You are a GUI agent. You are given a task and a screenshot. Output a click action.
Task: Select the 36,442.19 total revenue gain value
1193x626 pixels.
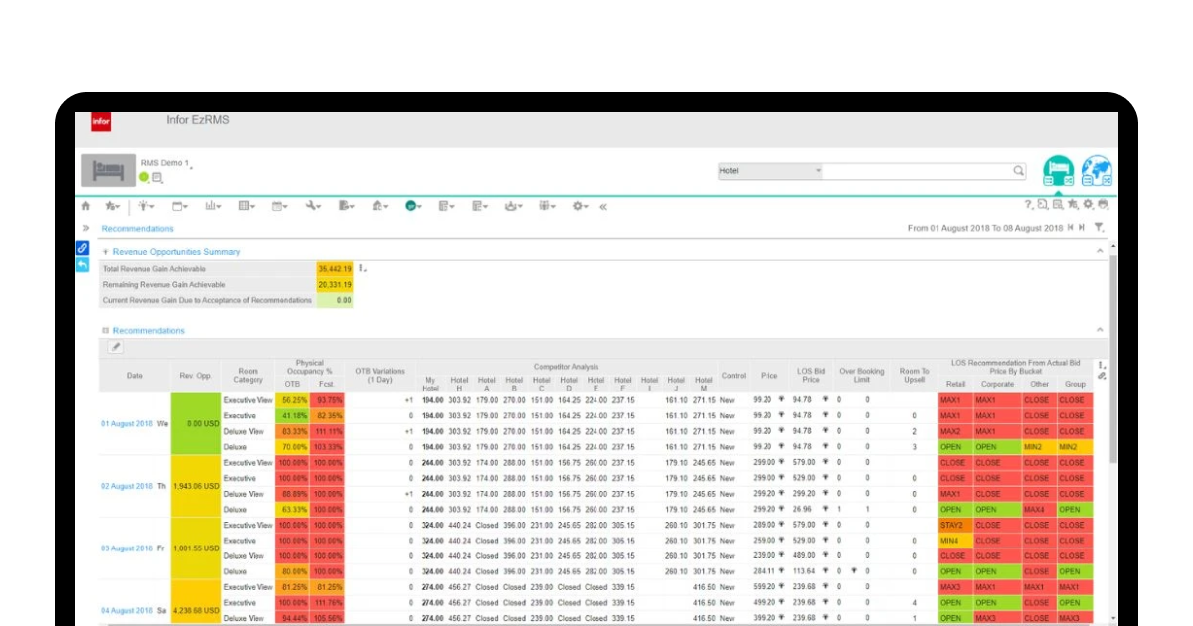[x=335, y=269]
